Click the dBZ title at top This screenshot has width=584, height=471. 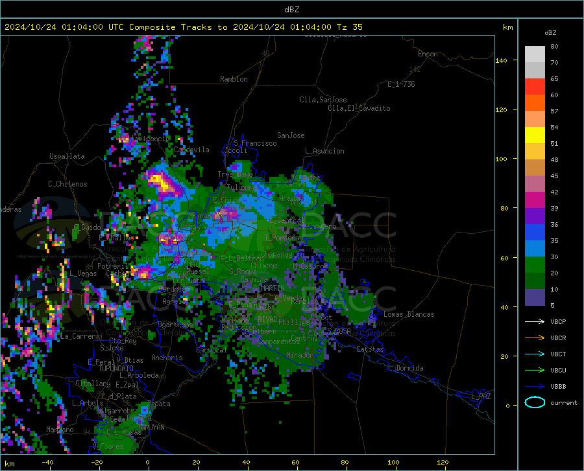click(x=291, y=10)
